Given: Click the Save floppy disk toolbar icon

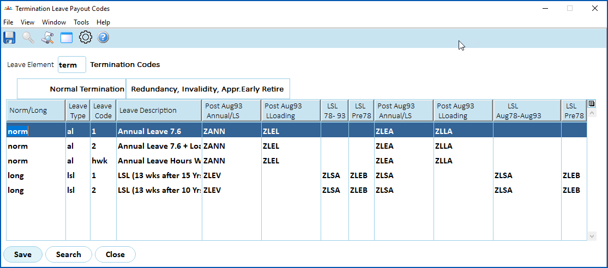Looking at the screenshot, I should point(9,38).
